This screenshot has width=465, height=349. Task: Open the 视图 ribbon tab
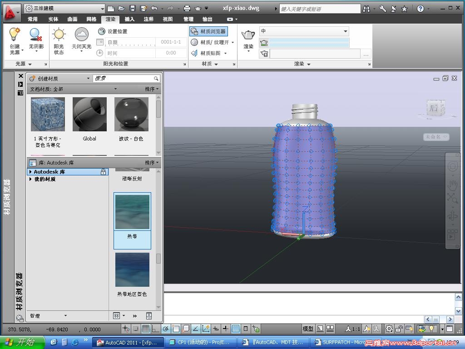[168, 19]
